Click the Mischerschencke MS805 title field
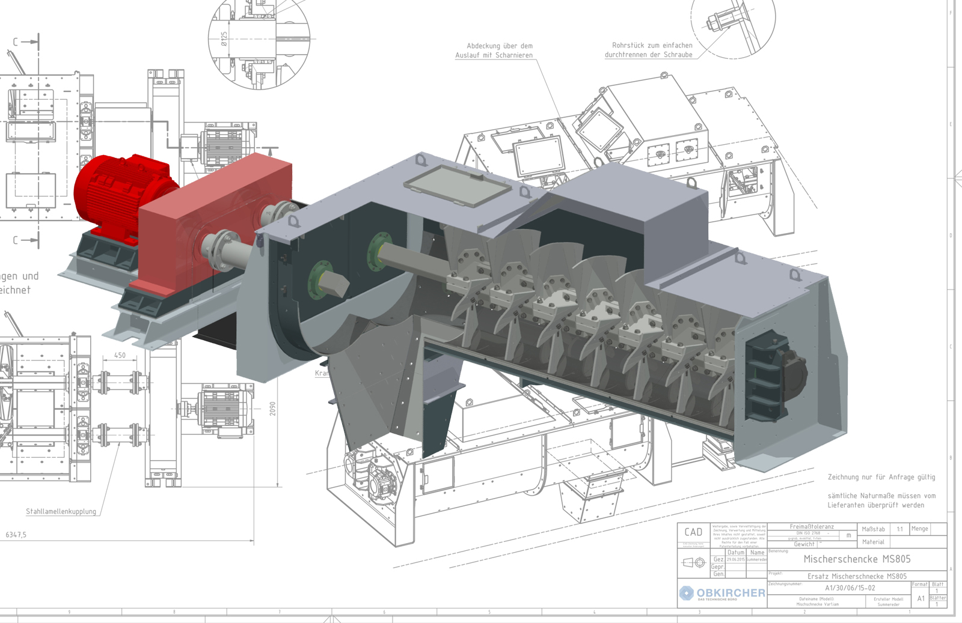Image resolution: width=962 pixels, height=623 pixels. pyautogui.click(x=857, y=559)
